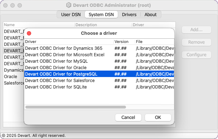This screenshot has width=218, height=139.
Task: Open the Drivers tab
Action: [129, 14]
